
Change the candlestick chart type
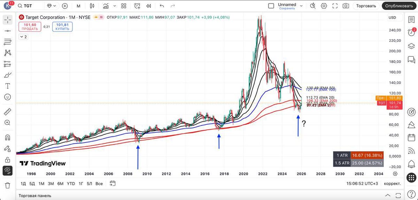92,6
